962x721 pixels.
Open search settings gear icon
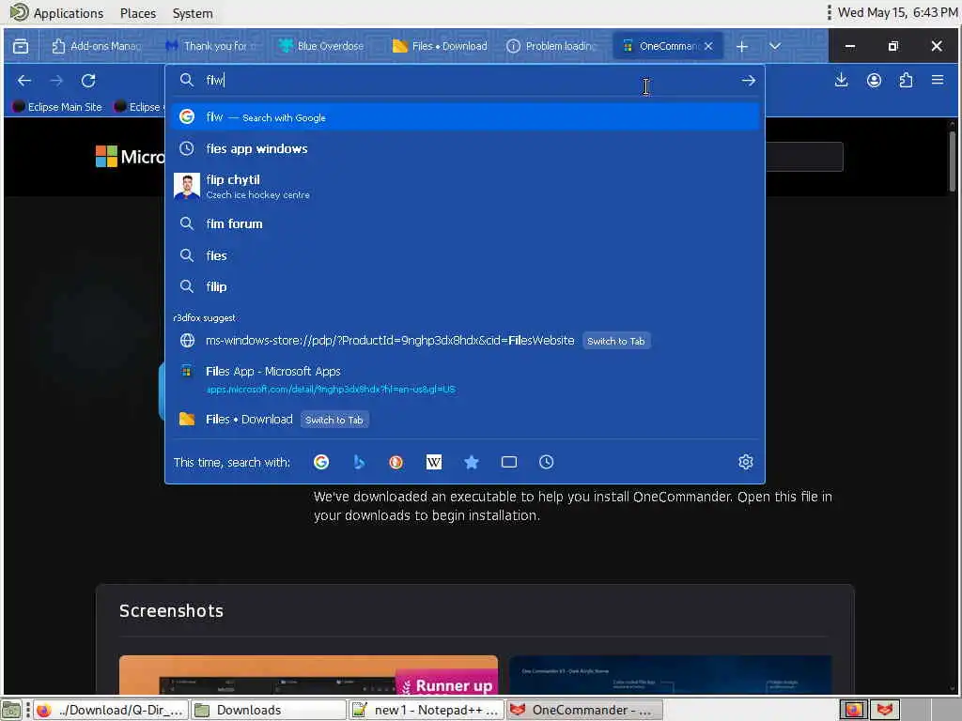coord(745,462)
